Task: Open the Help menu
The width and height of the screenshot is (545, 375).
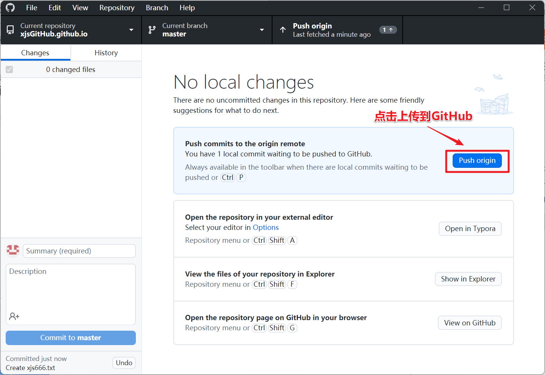Action: 187,8
